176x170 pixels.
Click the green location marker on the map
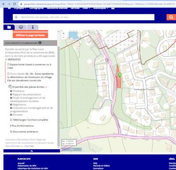(x=120, y=75)
